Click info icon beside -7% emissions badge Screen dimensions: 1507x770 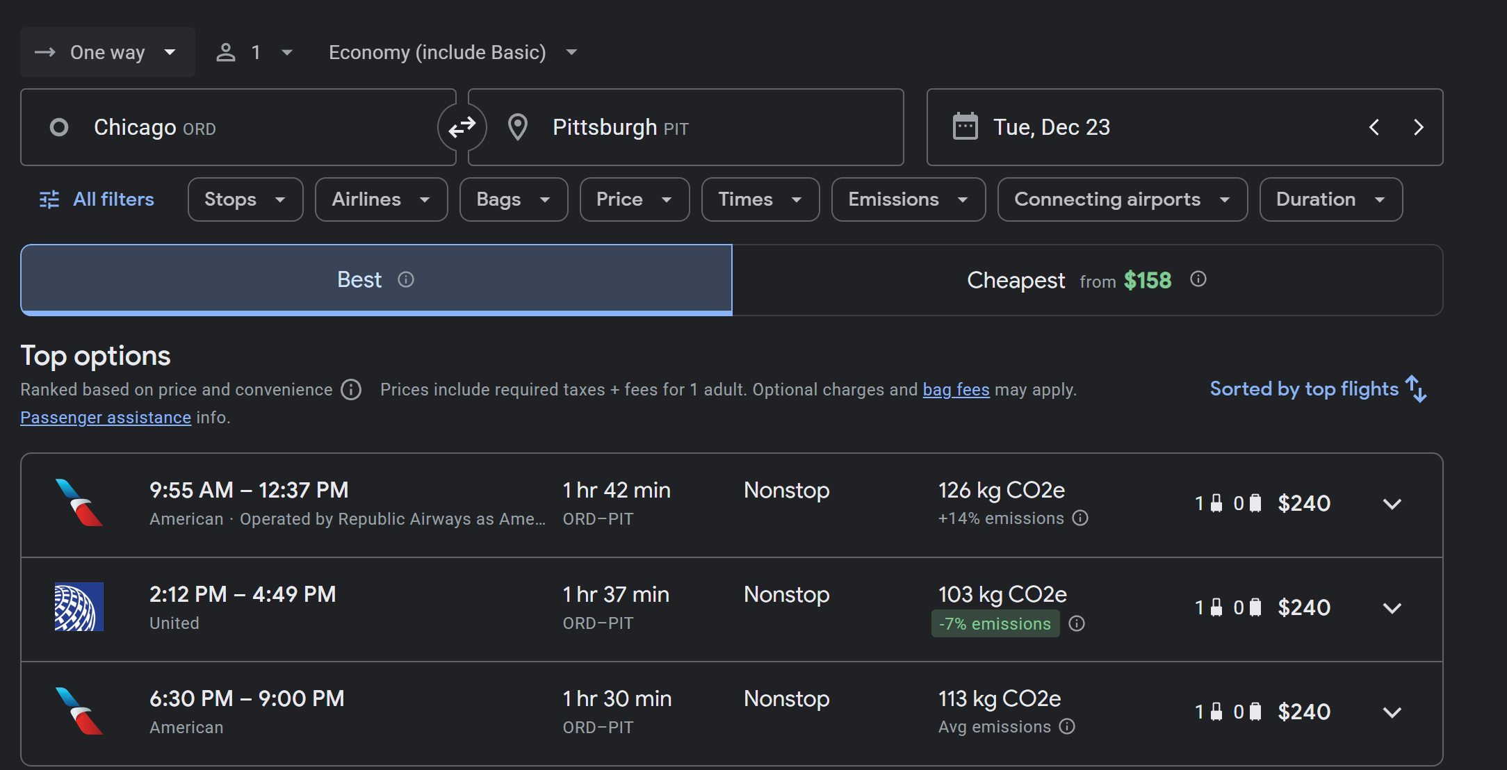[1077, 623]
